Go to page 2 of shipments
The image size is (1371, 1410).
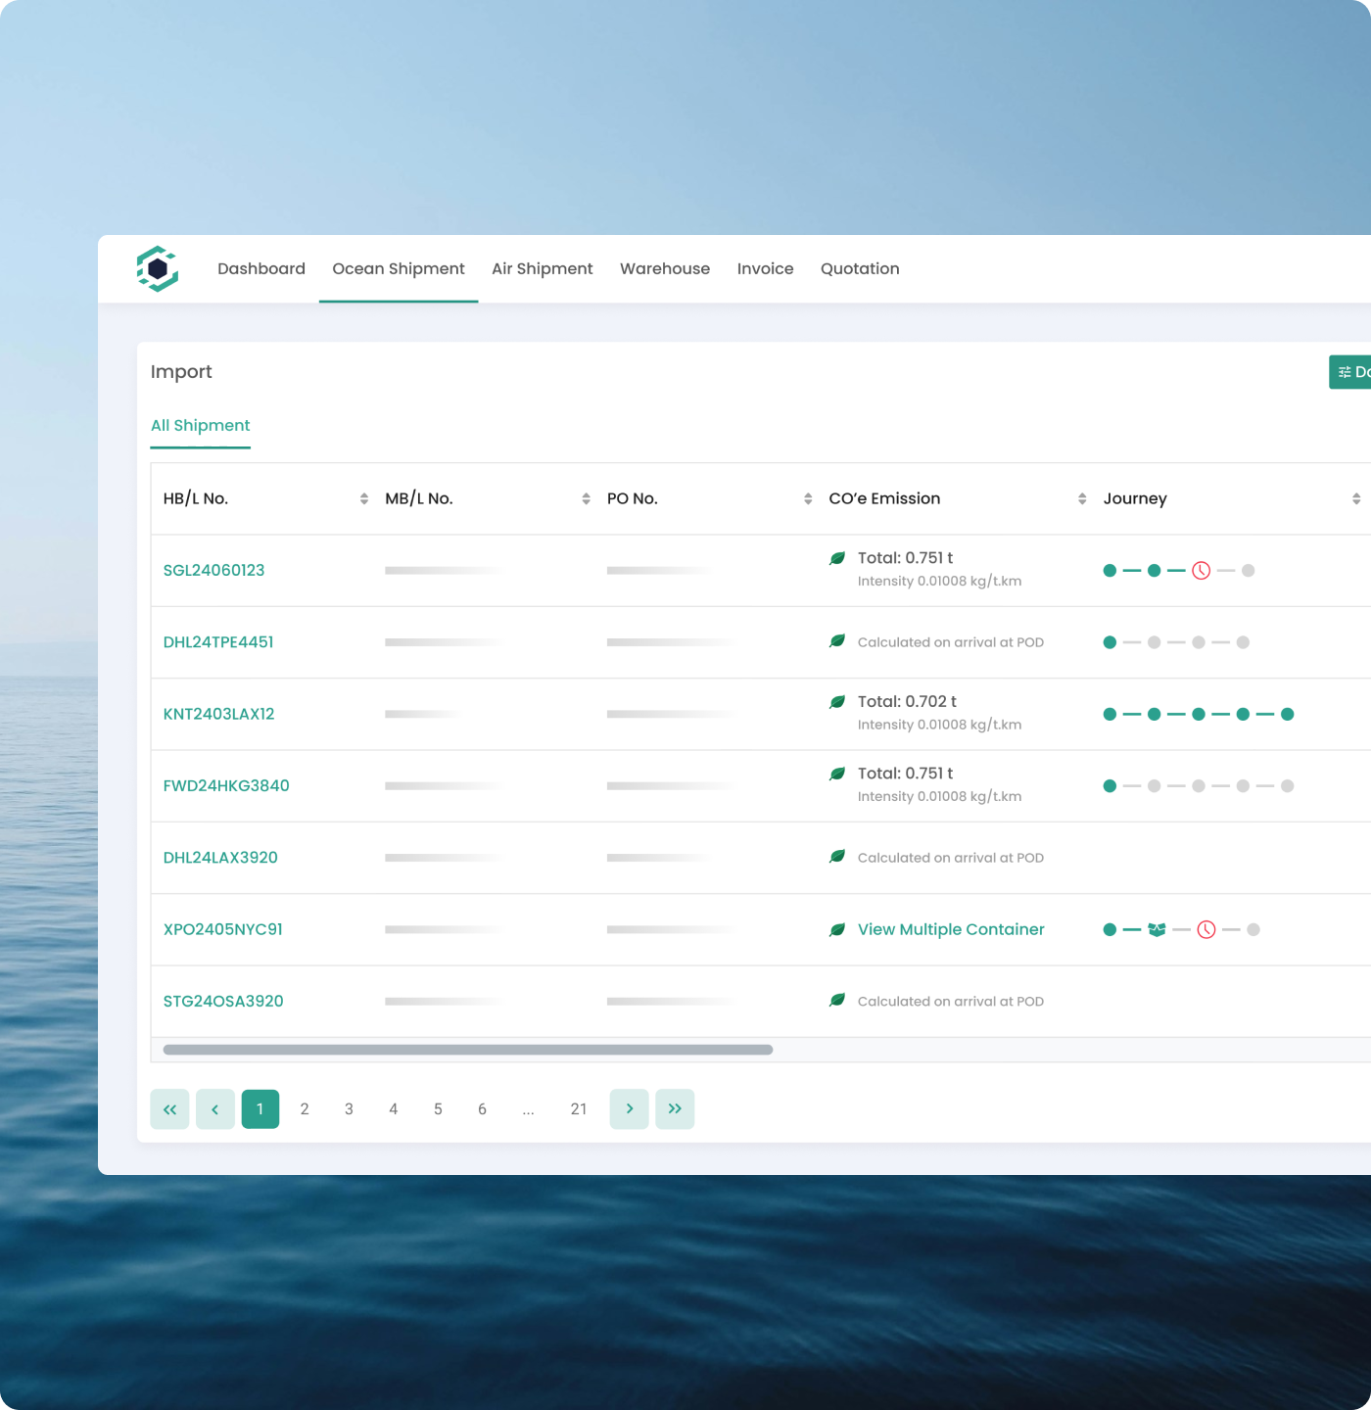click(305, 1108)
